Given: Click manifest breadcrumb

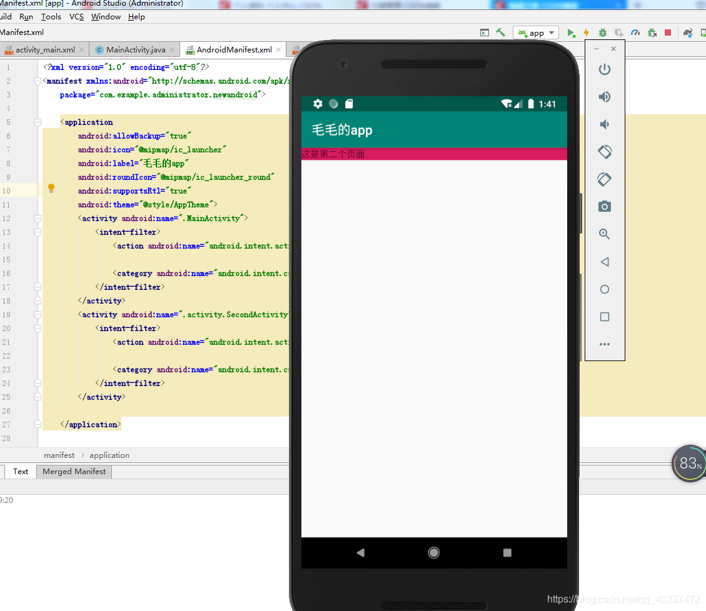Looking at the screenshot, I should point(59,455).
